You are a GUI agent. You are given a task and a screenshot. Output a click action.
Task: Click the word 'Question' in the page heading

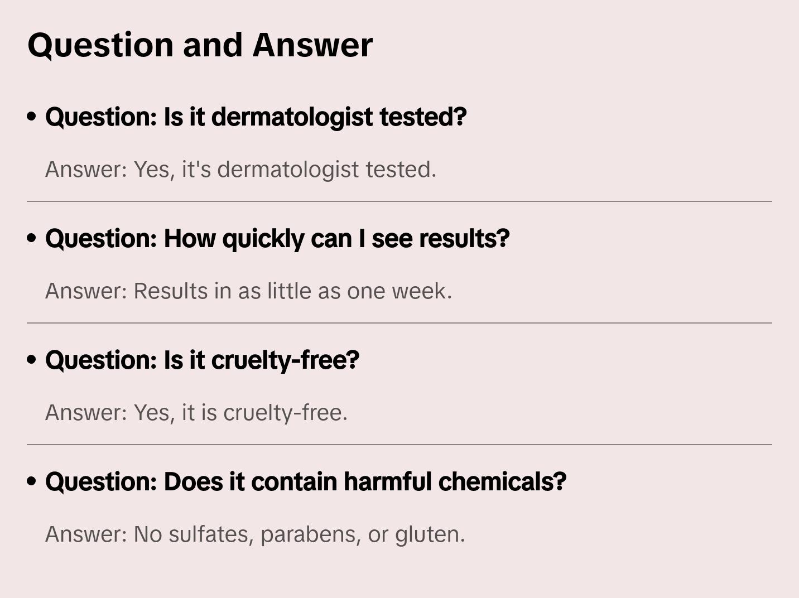100,45
